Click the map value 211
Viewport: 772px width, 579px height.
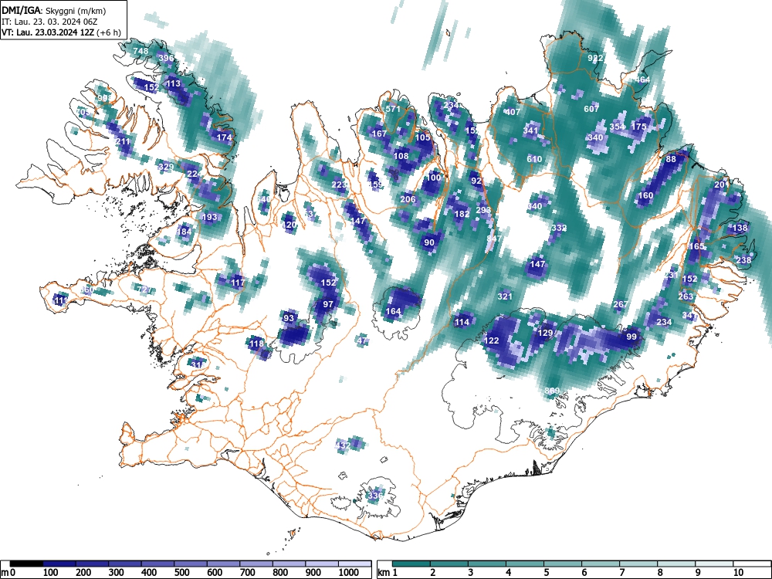click(123, 142)
